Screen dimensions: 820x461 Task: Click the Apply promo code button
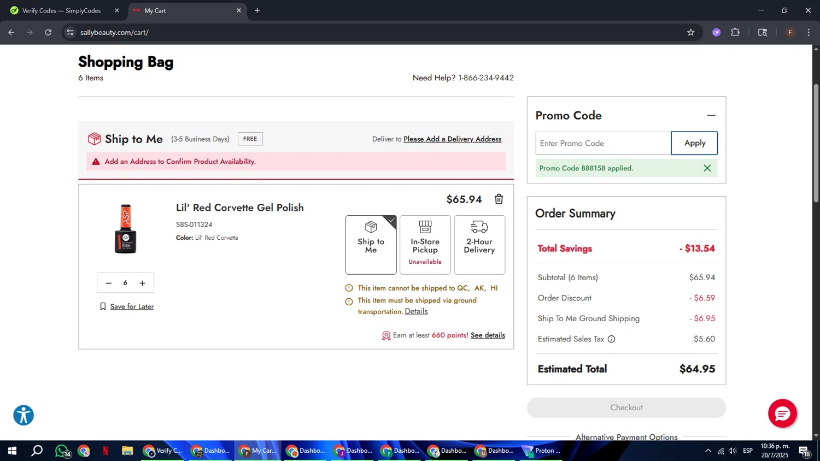(694, 143)
